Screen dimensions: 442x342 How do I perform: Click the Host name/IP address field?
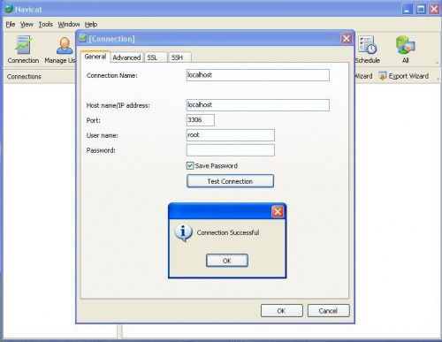[x=258, y=105]
